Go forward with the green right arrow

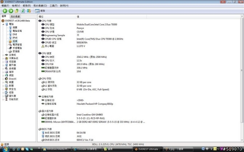point(11,11)
